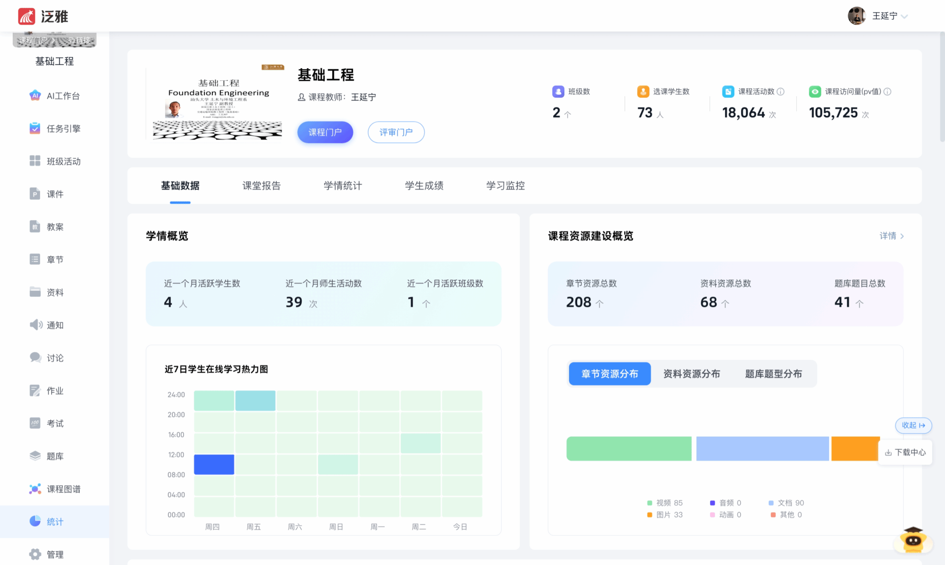Open the 课程图谱 graph icon

point(35,489)
